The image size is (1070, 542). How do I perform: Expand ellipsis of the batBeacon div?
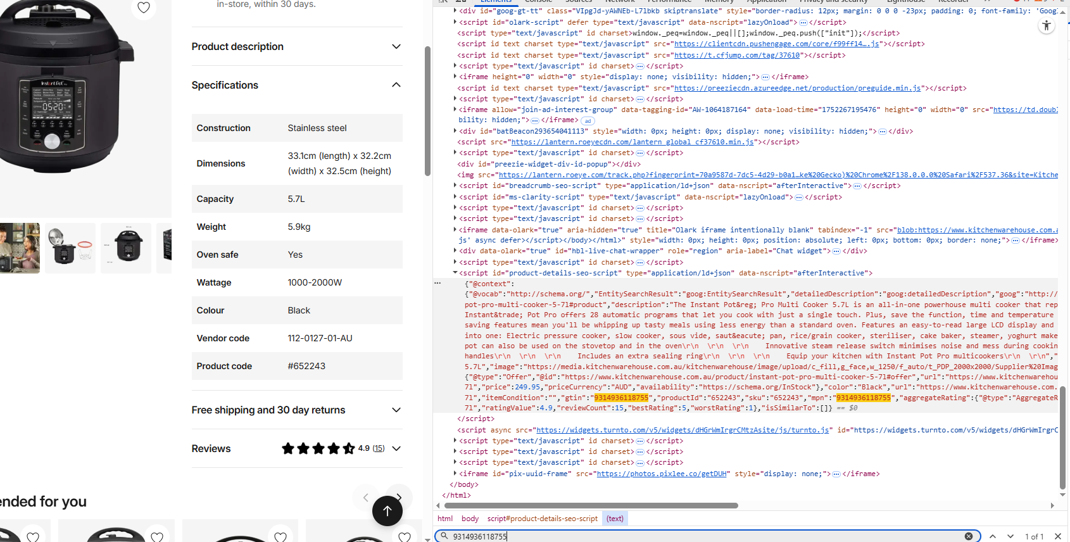(883, 131)
